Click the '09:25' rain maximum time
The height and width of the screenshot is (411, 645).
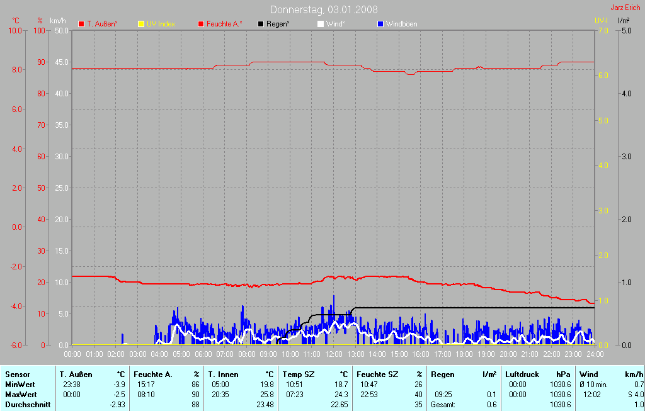tap(443, 394)
